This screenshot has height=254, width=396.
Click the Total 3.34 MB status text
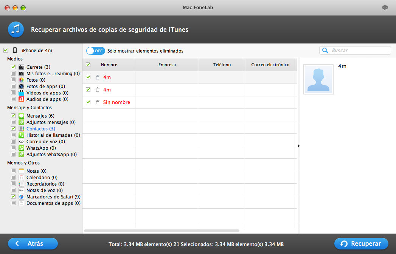pyautogui.click(x=196, y=245)
